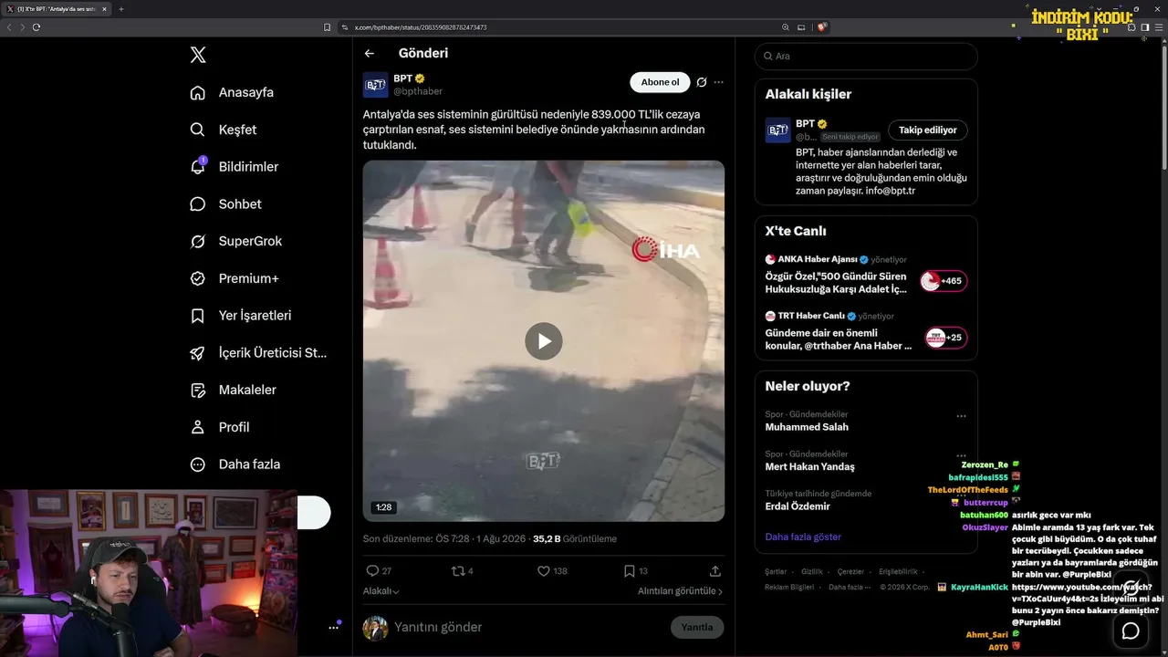
Task: Open the post's three-dot more menu
Action: pyautogui.click(x=718, y=82)
